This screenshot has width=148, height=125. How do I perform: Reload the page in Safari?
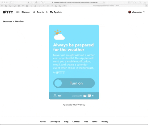pos(104,2)
